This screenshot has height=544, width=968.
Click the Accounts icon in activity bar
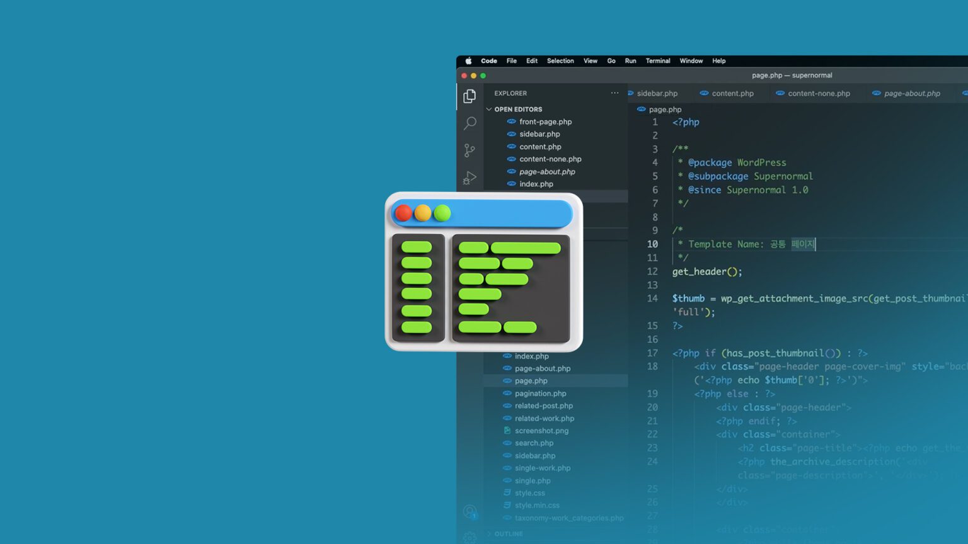470,512
